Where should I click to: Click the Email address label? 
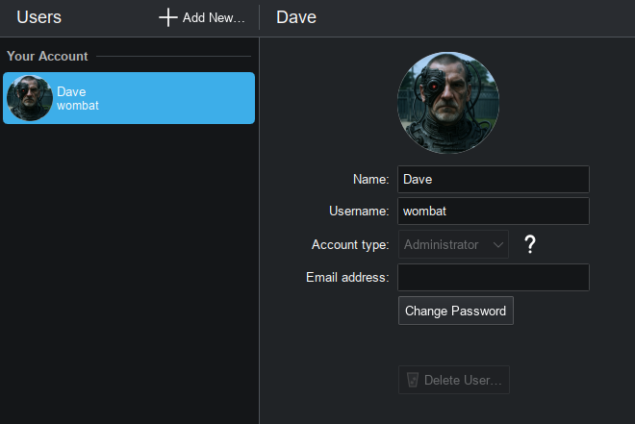(x=347, y=278)
